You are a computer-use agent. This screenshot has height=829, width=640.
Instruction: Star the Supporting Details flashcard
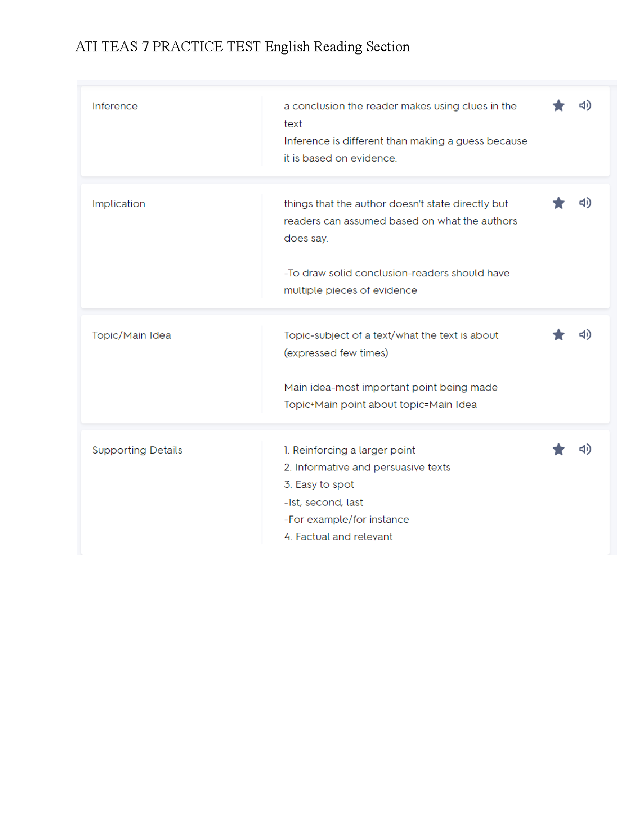[558, 450]
